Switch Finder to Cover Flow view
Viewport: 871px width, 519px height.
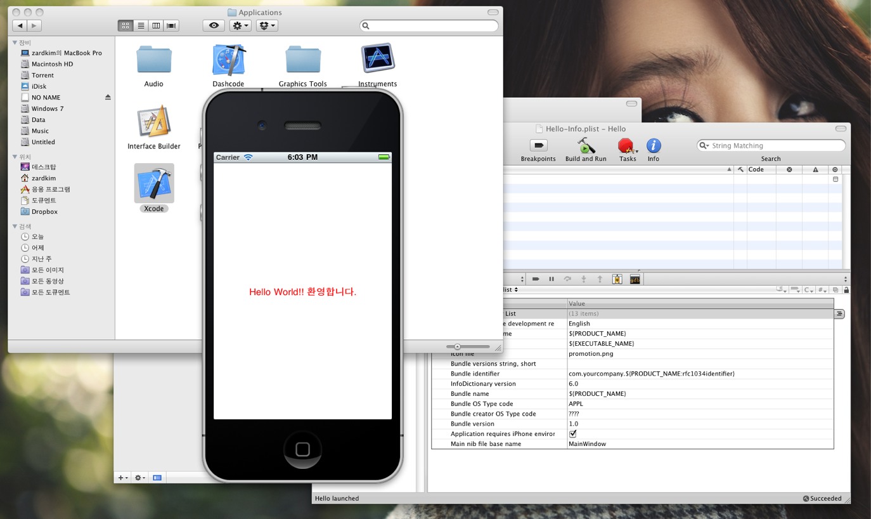[171, 25]
